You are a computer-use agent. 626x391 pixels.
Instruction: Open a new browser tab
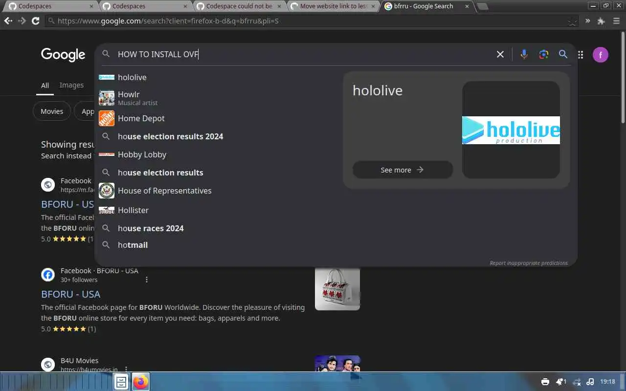click(482, 6)
